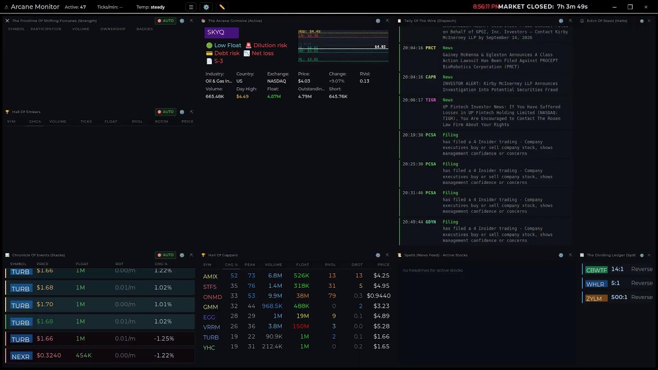Open the TIGR news item
The width and height of the screenshot is (658, 370).
(x=486, y=113)
